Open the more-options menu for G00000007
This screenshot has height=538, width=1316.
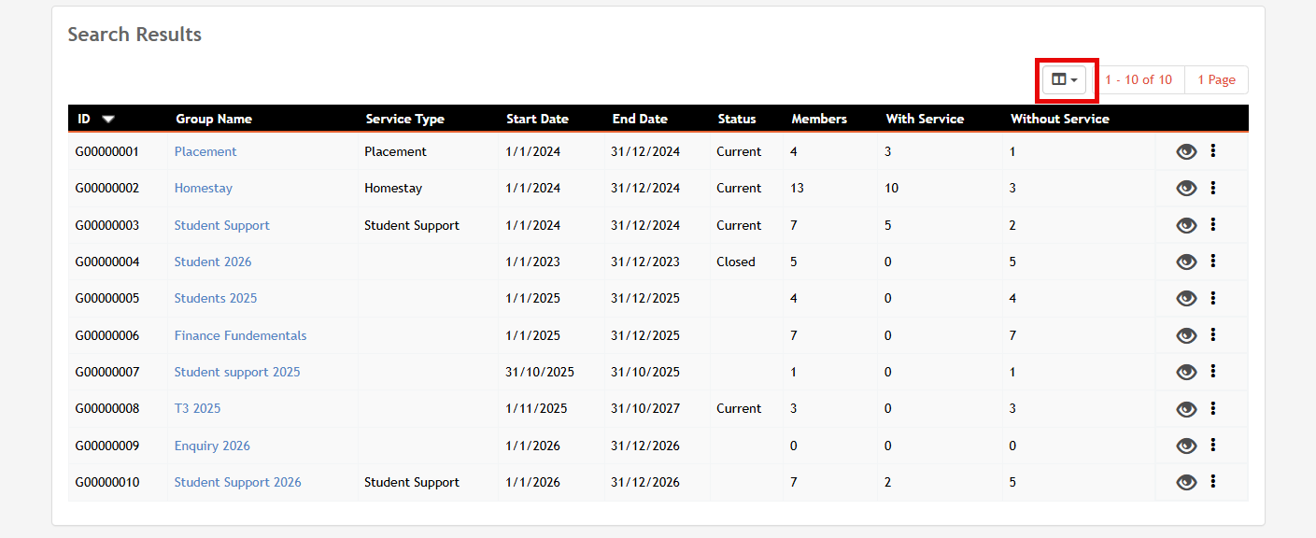pos(1213,371)
